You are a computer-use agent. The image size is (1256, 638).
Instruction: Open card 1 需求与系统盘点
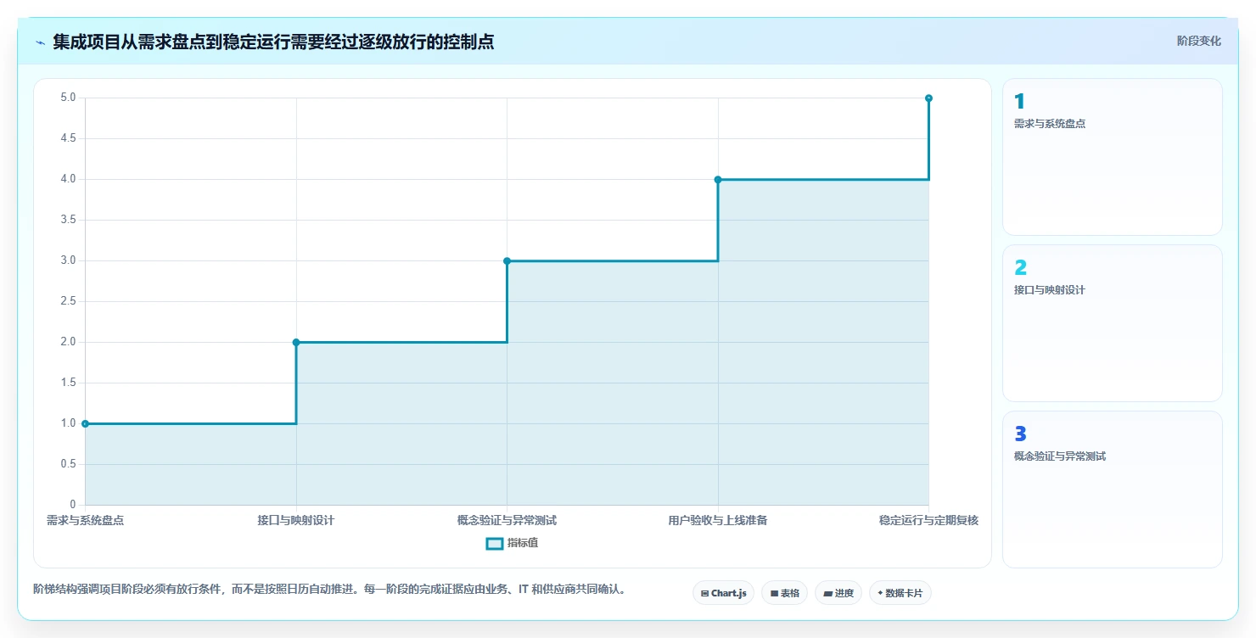[1113, 157]
